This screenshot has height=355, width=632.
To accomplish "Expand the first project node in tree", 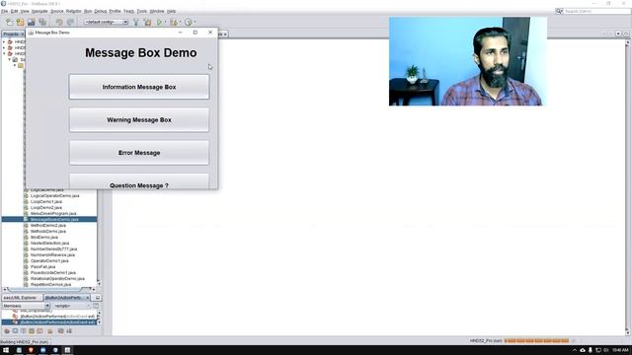I will pos(4,41).
